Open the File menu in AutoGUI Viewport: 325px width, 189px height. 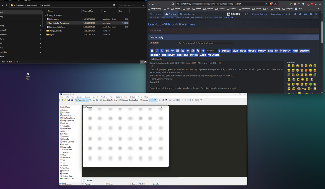point(62,97)
